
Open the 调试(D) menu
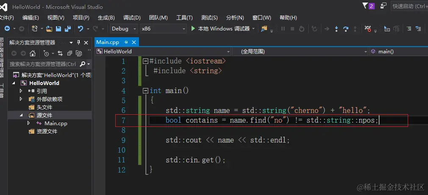click(132, 18)
